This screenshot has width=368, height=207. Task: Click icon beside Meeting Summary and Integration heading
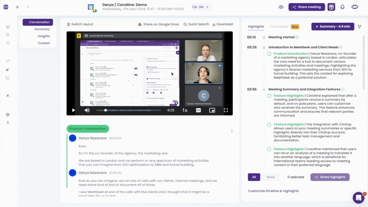[343, 89]
